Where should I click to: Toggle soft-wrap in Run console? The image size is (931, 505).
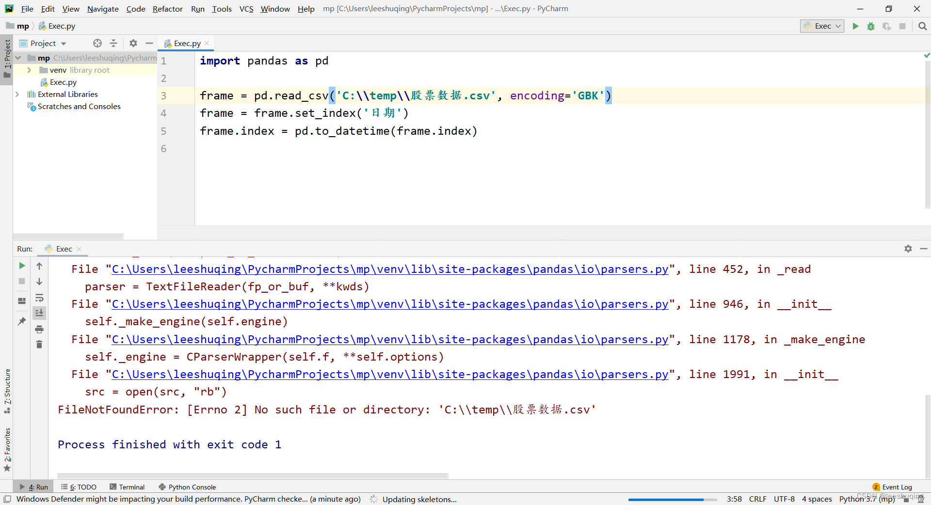click(39, 298)
